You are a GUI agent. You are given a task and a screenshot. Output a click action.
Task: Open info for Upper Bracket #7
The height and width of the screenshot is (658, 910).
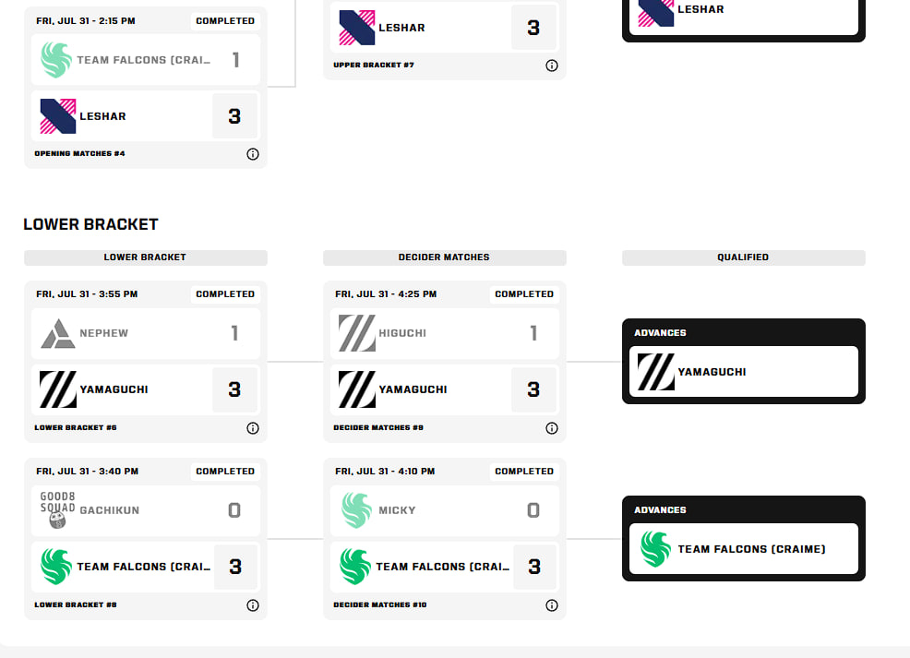pyautogui.click(x=551, y=66)
